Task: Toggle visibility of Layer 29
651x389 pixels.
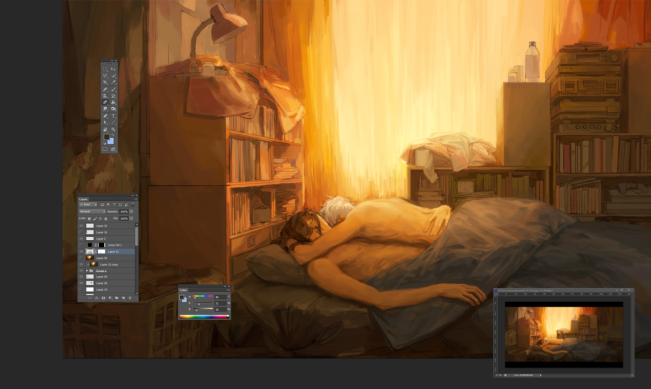Action: tap(81, 277)
